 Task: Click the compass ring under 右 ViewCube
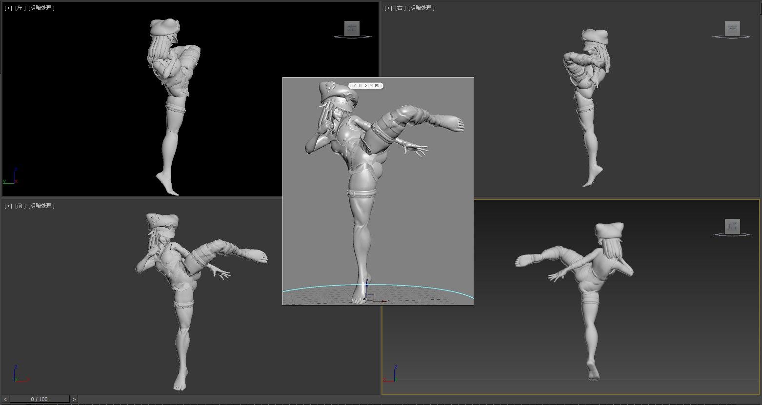[732, 37]
